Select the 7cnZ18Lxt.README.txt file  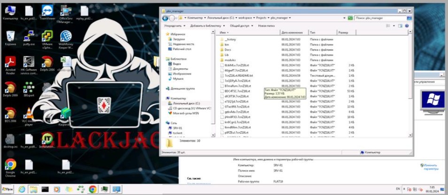(239, 75)
